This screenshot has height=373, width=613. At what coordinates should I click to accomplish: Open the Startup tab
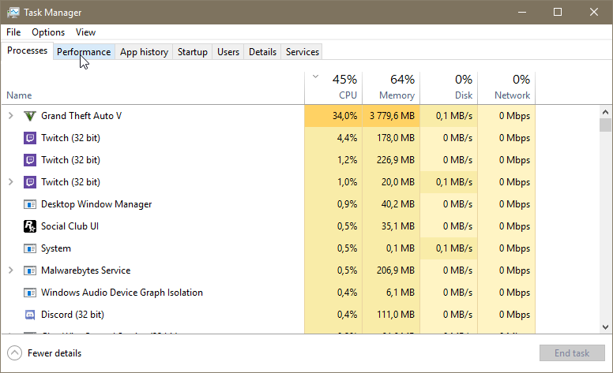193,52
